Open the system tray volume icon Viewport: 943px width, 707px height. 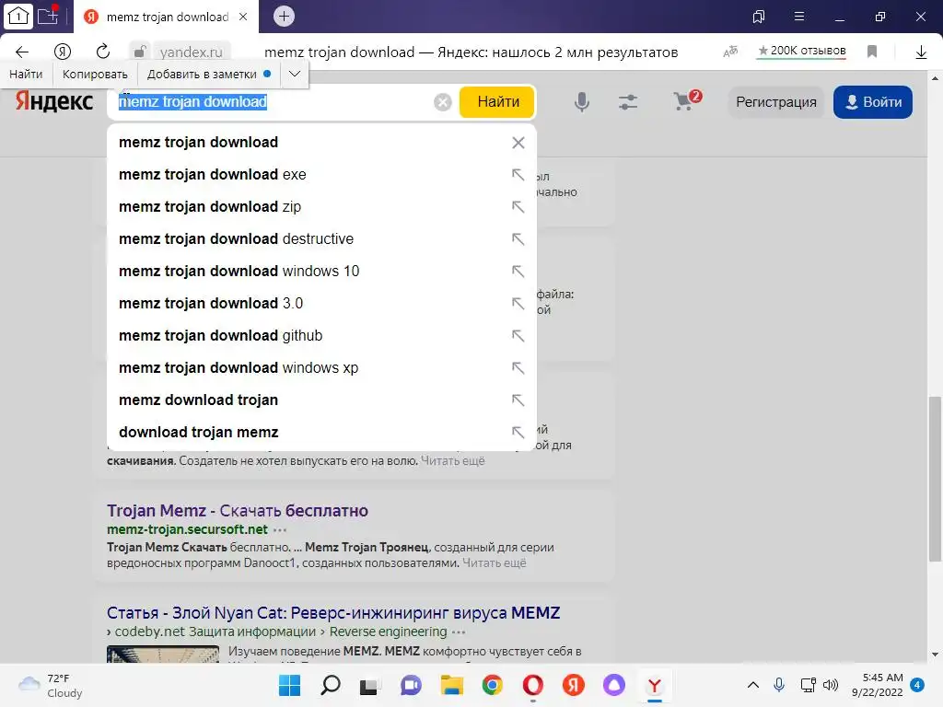point(831,685)
